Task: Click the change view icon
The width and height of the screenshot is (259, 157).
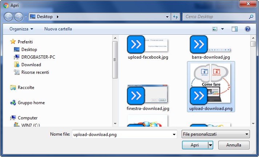Action: (215, 29)
